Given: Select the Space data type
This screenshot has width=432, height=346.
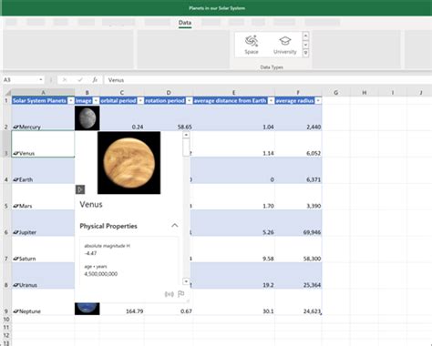Looking at the screenshot, I should click(252, 45).
